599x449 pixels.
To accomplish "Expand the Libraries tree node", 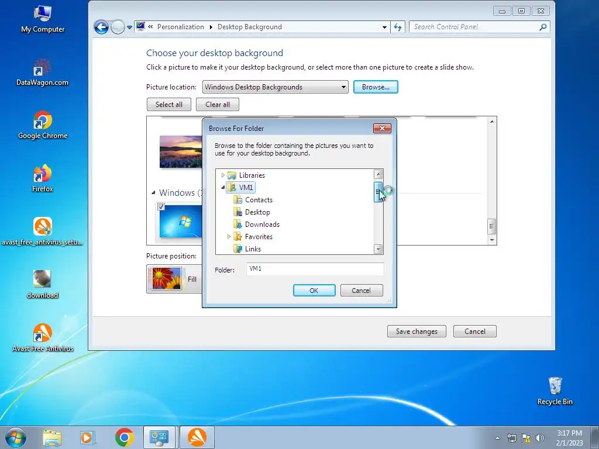I will [223, 175].
